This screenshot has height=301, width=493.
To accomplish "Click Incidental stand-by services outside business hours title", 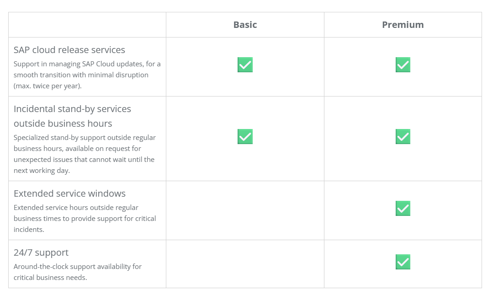I will point(72,116).
